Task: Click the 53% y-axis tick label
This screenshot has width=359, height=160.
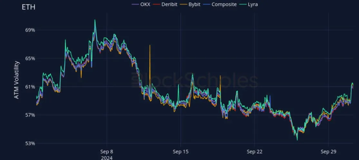Action: 30,144
